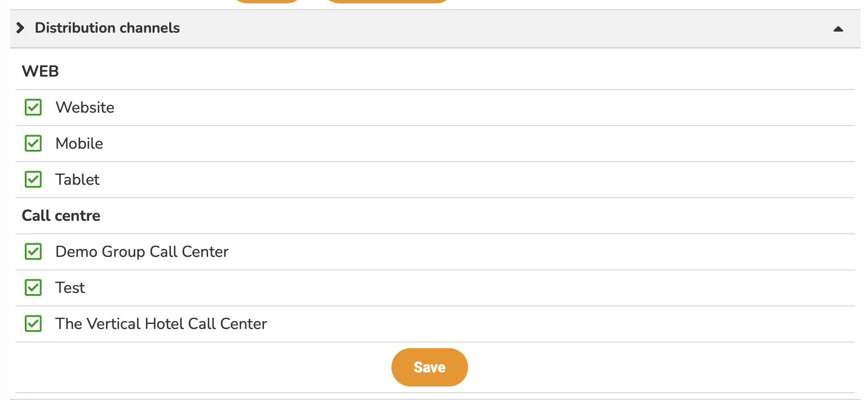Click the Website label text
Viewport: 864px width, 400px height.
click(85, 108)
